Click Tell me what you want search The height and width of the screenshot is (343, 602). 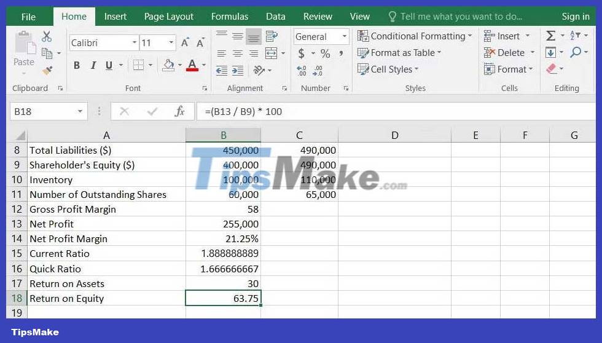[455, 17]
